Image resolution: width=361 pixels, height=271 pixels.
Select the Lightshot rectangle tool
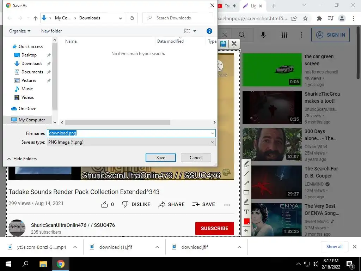click(x=246, y=192)
